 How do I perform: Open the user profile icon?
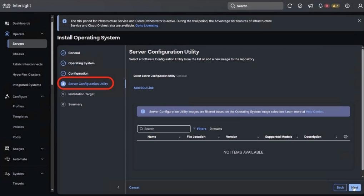(x=360, y=6)
